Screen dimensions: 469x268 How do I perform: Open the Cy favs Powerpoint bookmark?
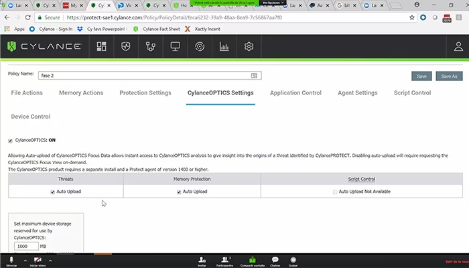point(102,29)
